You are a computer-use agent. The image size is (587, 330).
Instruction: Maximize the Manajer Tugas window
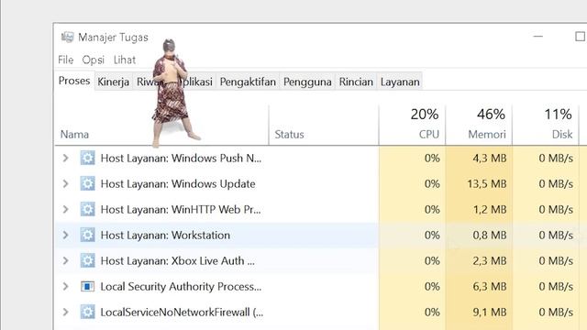[580, 37]
